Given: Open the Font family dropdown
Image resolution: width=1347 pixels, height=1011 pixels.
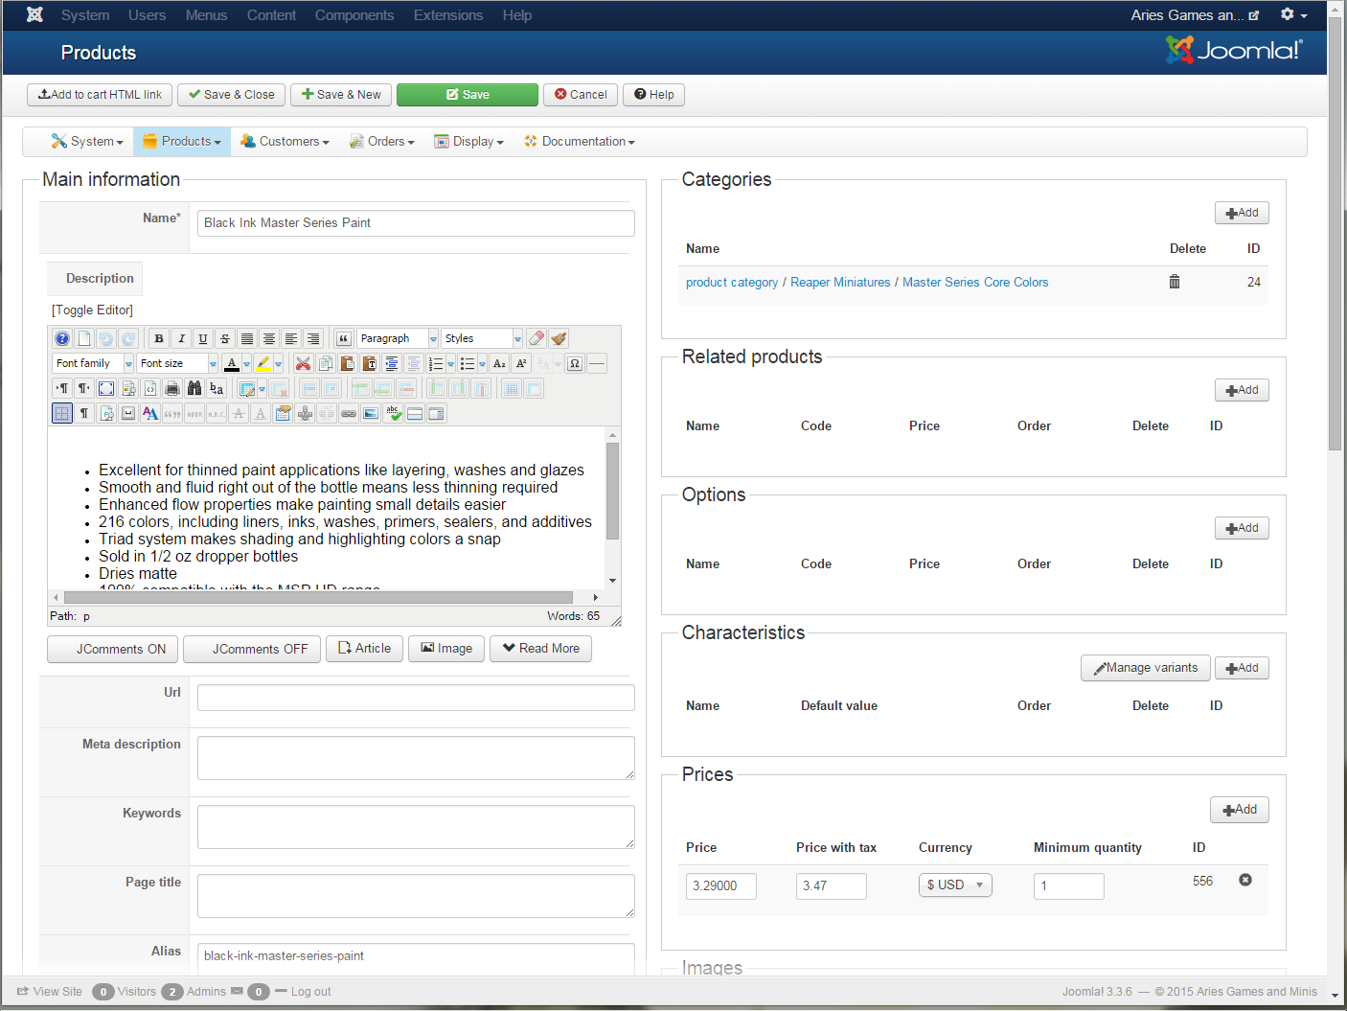Looking at the screenshot, I should pyautogui.click(x=93, y=363).
